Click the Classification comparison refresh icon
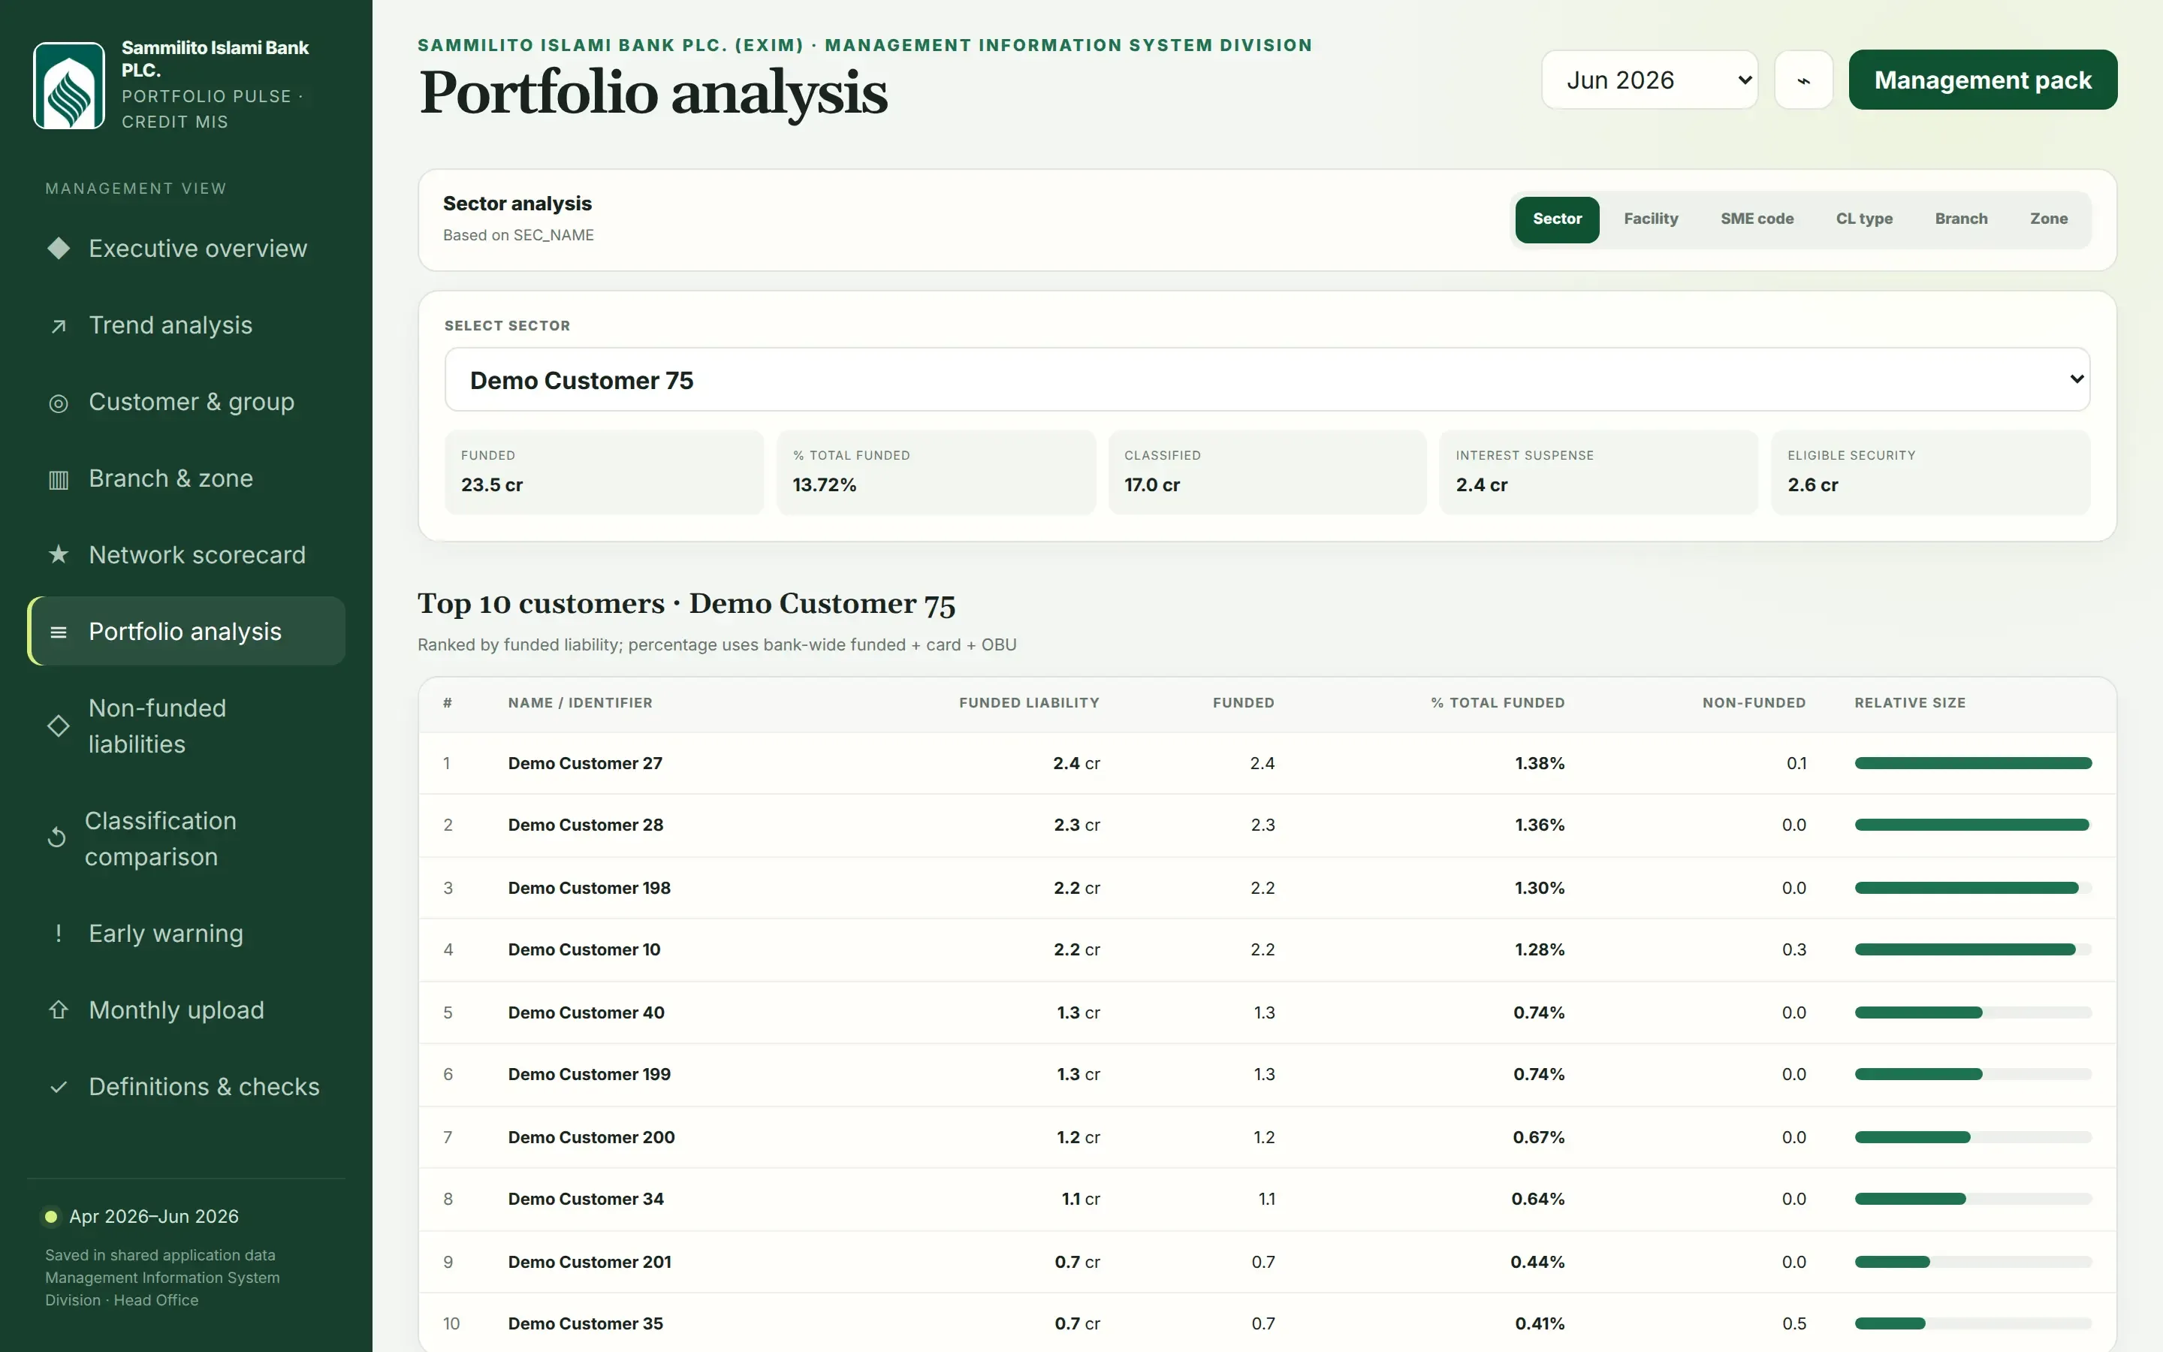 pos(56,837)
